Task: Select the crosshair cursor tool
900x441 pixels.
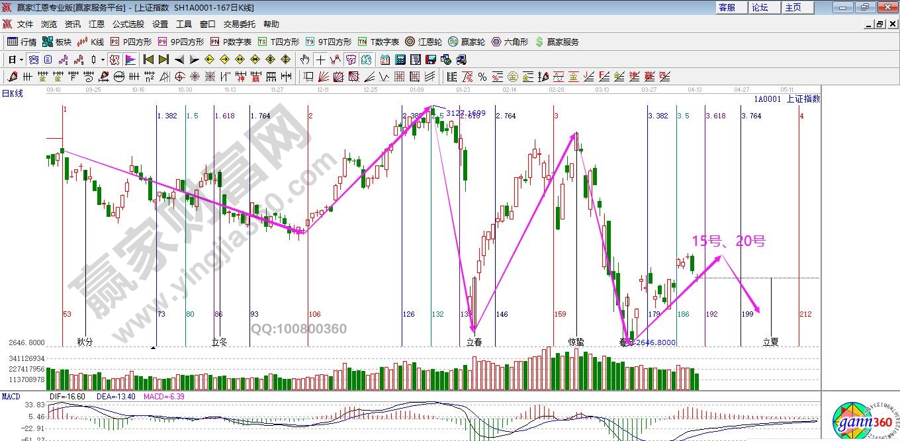Action: point(320,60)
